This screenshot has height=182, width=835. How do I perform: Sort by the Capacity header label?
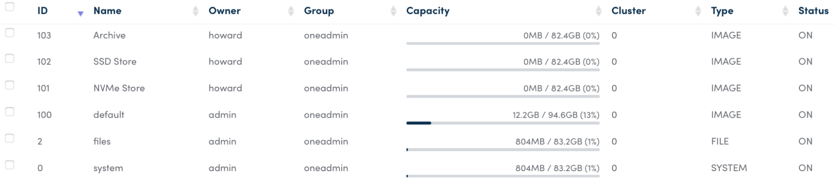tap(428, 11)
